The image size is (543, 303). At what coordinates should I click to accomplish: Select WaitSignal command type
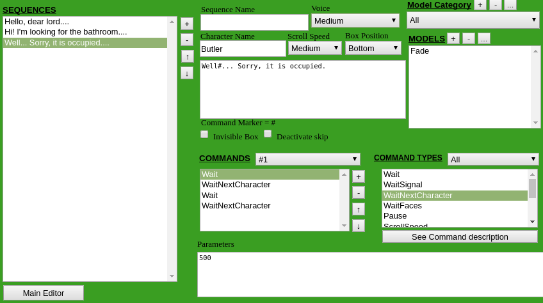tap(455, 185)
